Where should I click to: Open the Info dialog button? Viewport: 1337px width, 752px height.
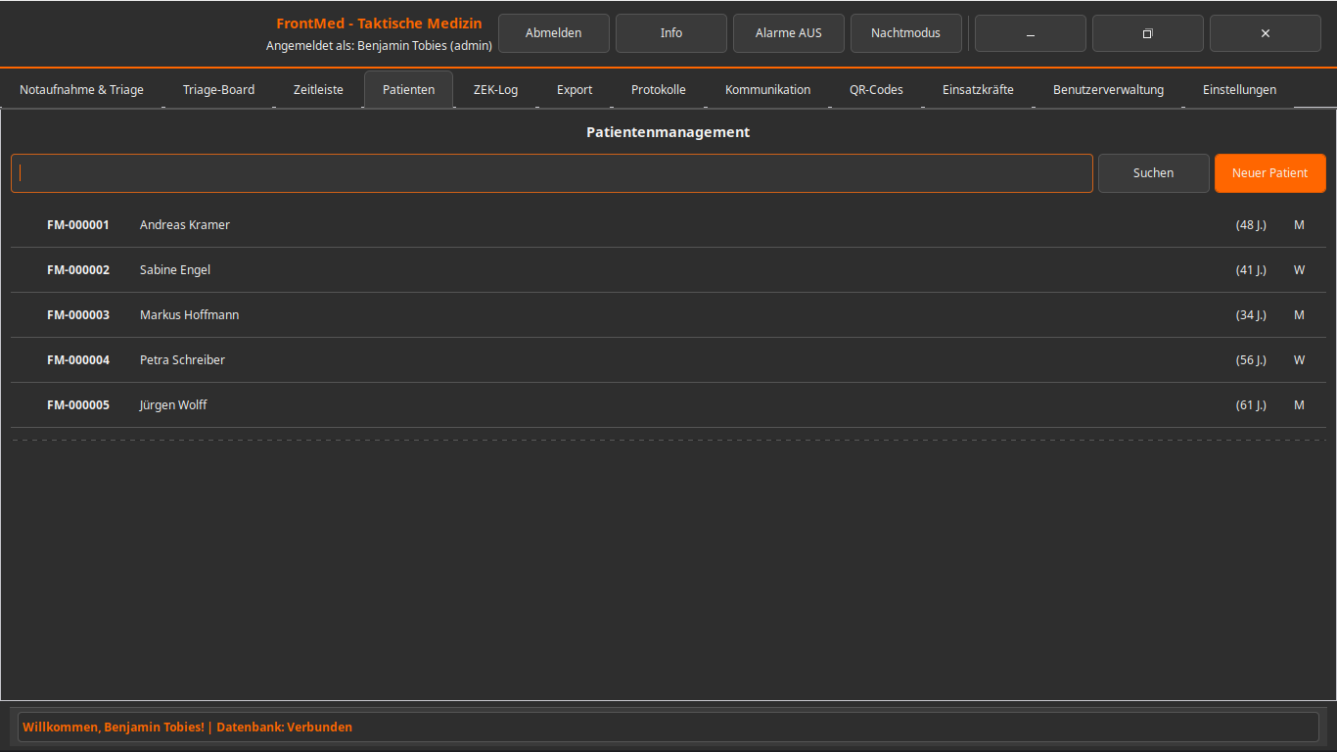click(671, 33)
